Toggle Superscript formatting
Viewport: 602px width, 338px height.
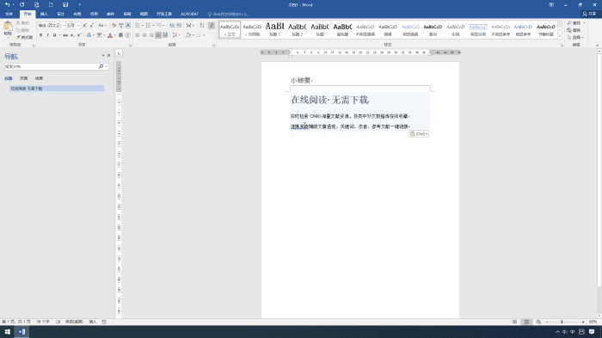pyautogui.click(x=79, y=35)
